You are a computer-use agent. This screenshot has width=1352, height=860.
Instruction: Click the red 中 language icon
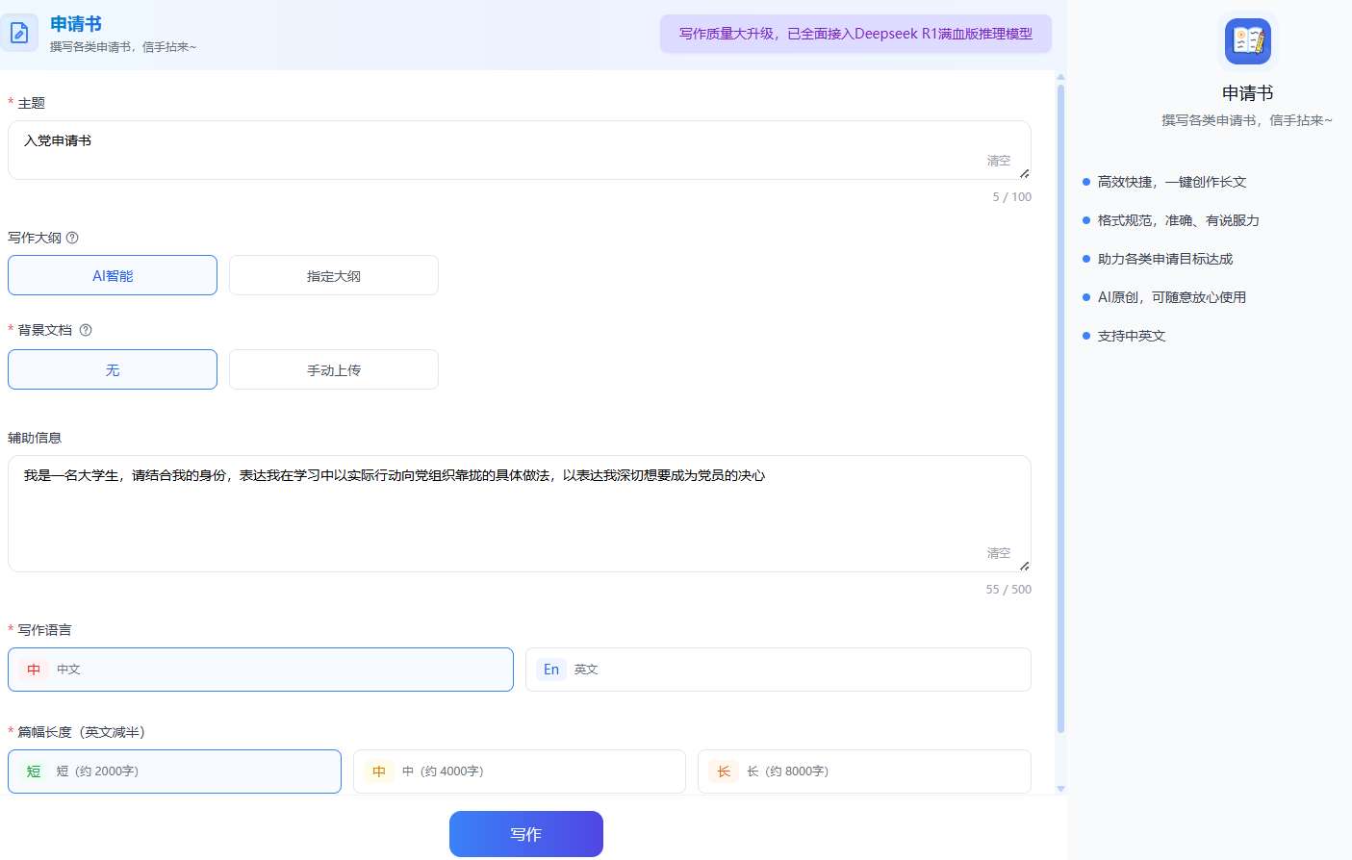pos(34,670)
